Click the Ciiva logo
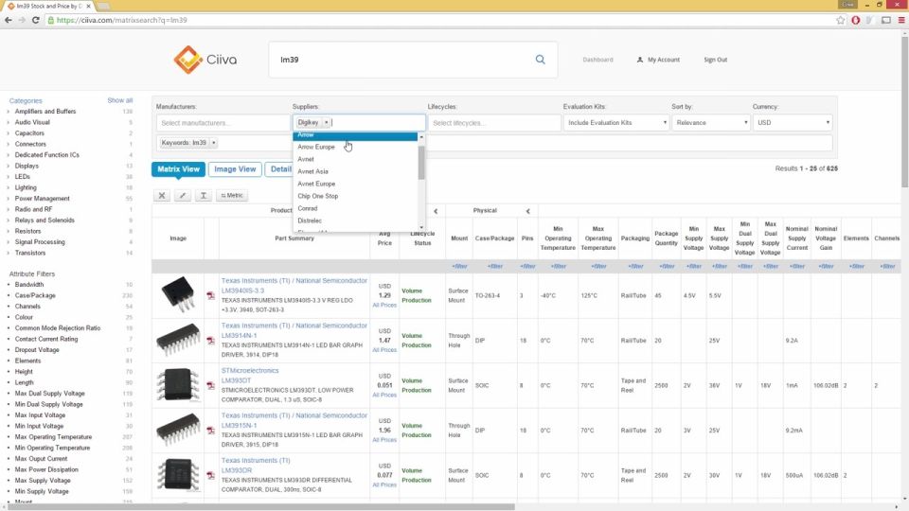909x511 pixels. pyautogui.click(x=205, y=60)
